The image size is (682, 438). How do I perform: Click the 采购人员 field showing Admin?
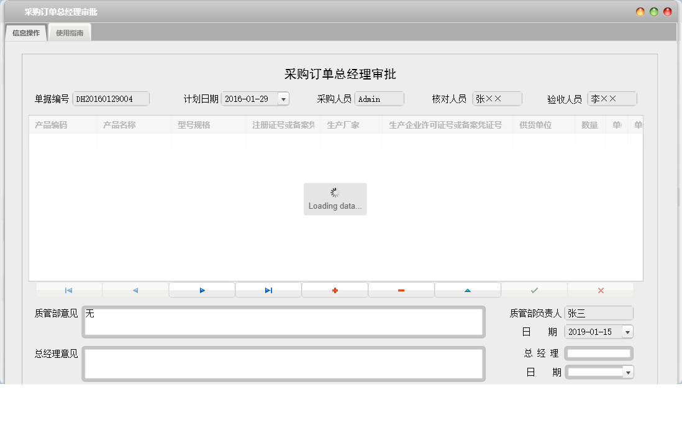coord(379,98)
